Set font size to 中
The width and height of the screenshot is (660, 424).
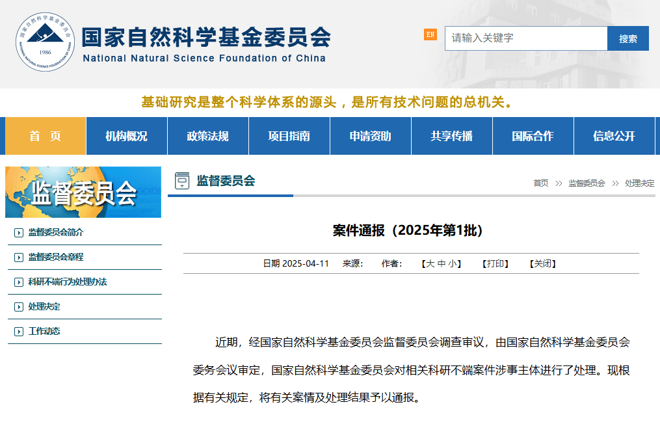442,263
